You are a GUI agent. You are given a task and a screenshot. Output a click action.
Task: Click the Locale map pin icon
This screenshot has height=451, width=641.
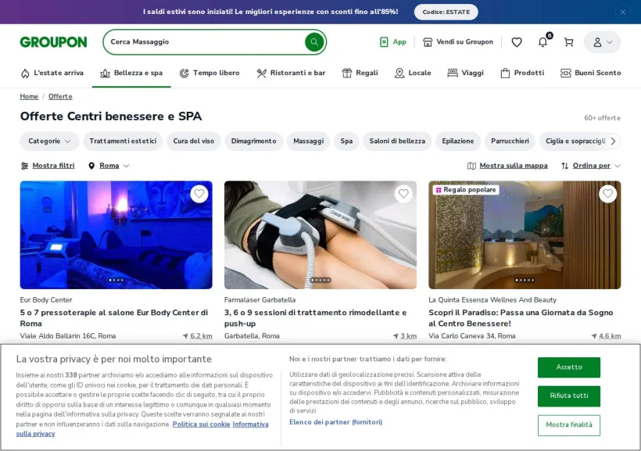click(x=399, y=73)
